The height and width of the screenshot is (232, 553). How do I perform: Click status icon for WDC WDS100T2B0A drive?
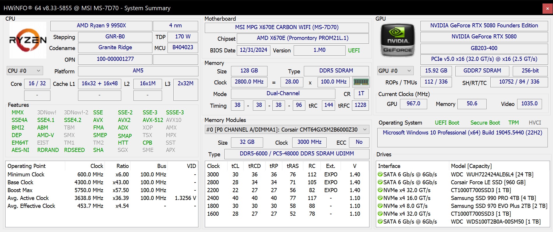pyautogui.click(x=380, y=222)
